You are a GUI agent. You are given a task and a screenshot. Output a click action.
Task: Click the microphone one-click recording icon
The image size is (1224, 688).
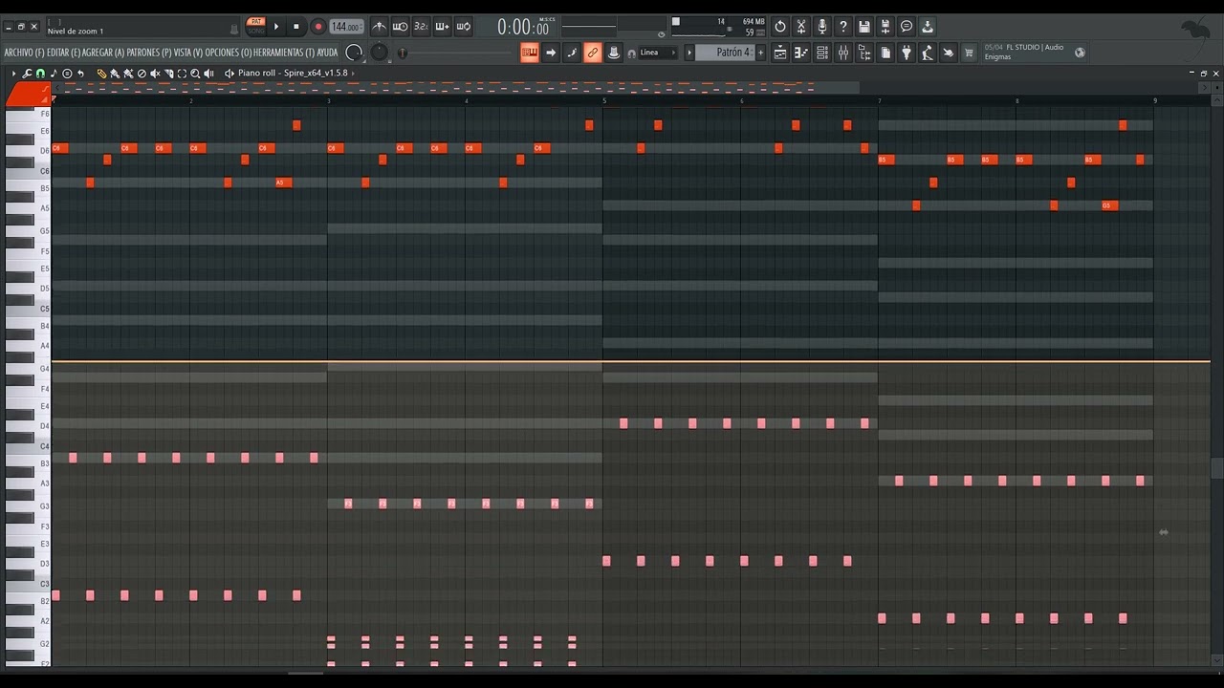(x=822, y=27)
